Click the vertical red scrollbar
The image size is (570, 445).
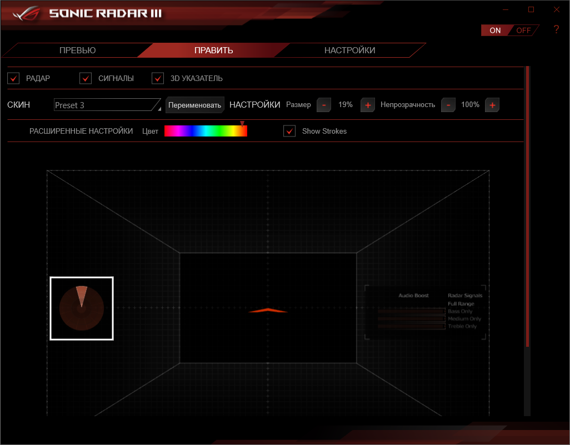coord(527,207)
